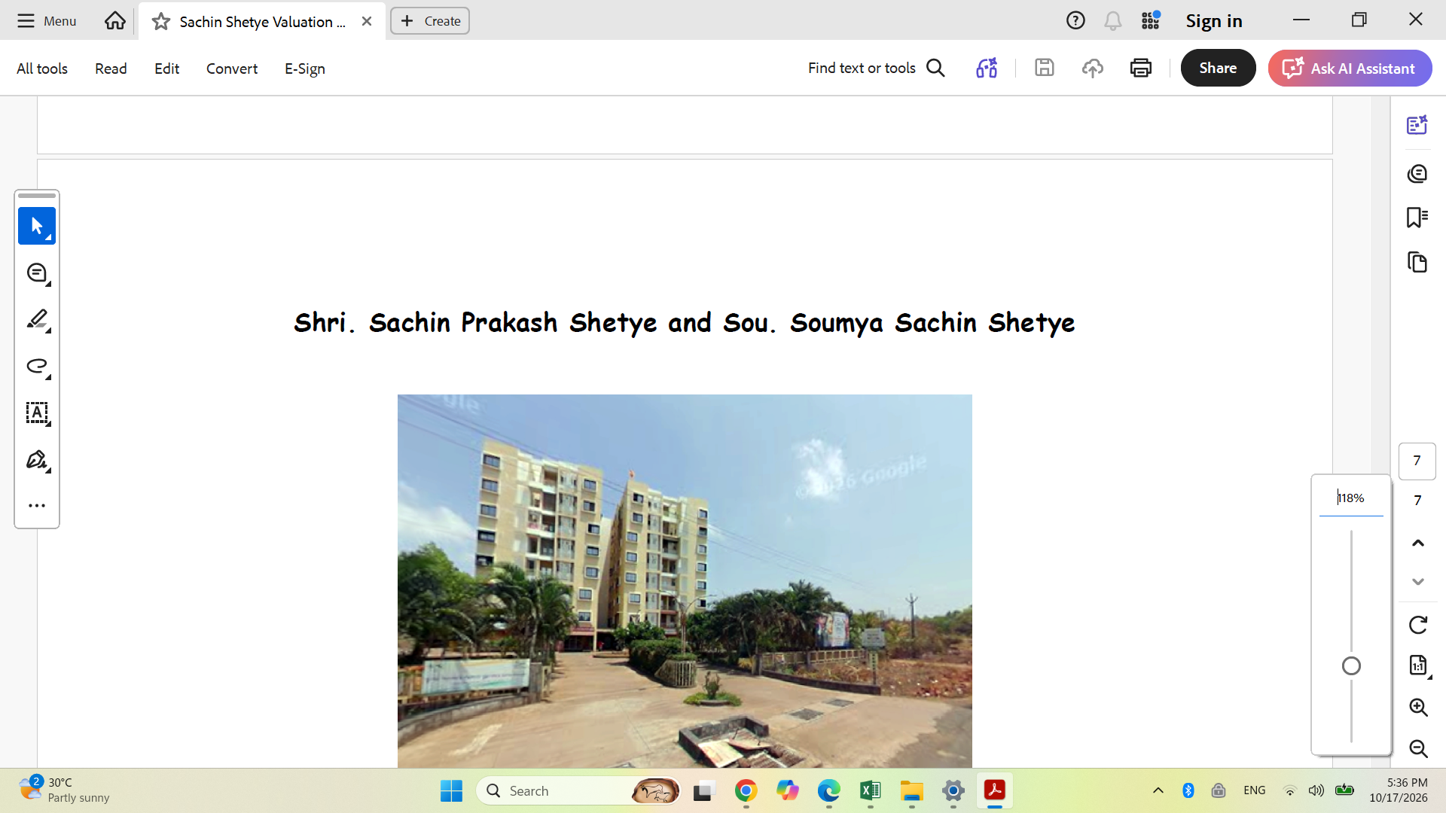Open the audio read-aloud tool icon
1446x813 pixels.
[987, 68]
